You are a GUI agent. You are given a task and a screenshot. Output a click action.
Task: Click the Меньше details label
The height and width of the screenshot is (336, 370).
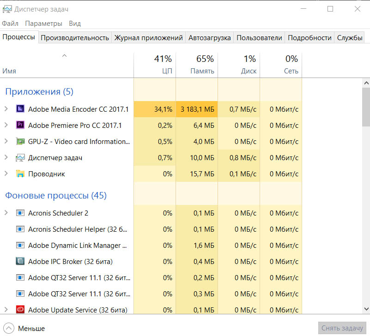pyautogui.click(x=31, y=328)
